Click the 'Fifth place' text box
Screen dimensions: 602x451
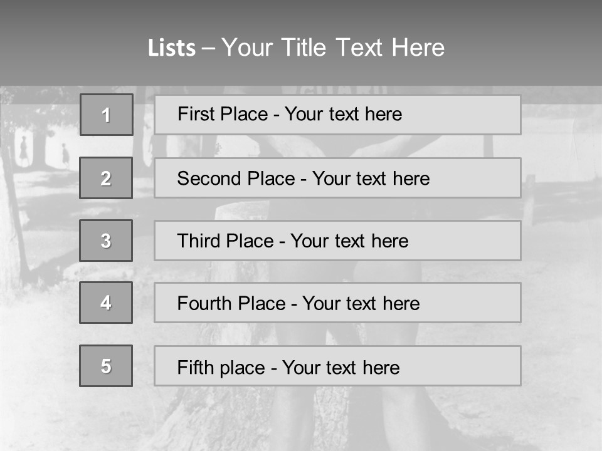point(337,366)
